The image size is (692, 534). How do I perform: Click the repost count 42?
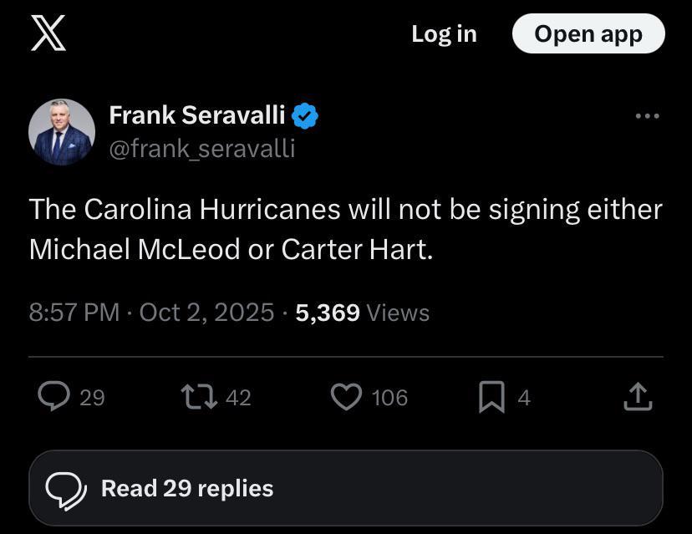click(238, 398)
